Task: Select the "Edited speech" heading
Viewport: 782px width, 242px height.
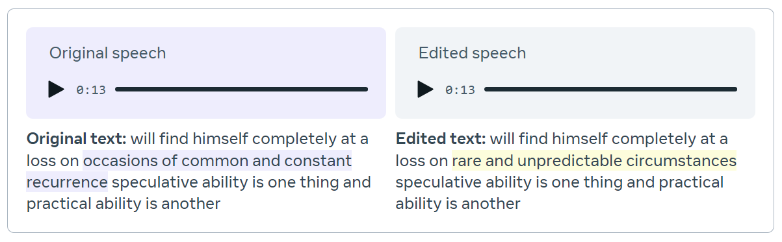Action: pos(473,53)
